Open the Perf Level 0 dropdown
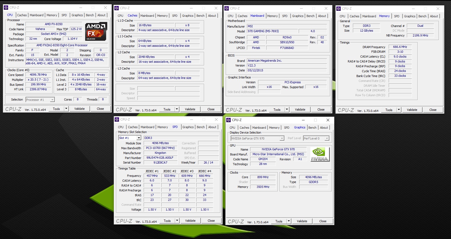Image resolution: width=451 pixels, height=239 pixels. [327, 138]
